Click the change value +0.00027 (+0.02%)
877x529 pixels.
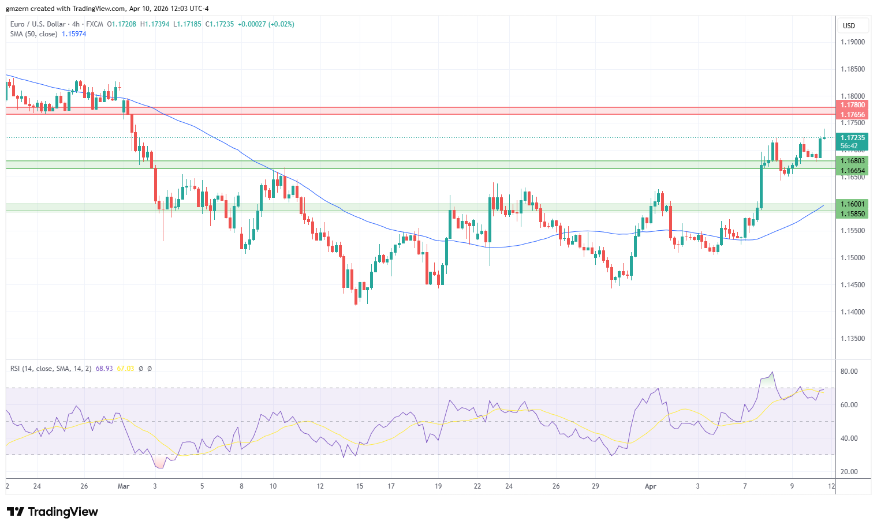point(266,24)
